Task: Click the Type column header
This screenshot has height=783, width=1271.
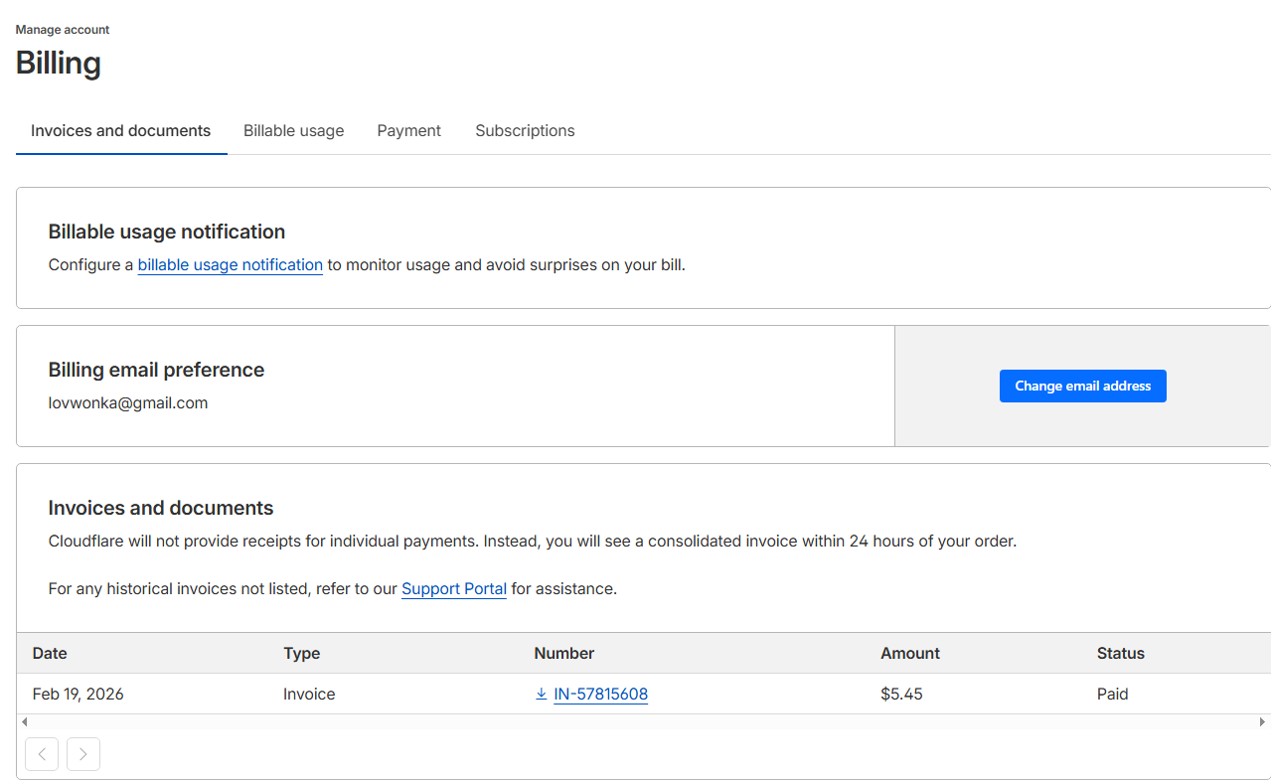Action: click(301, 654)
